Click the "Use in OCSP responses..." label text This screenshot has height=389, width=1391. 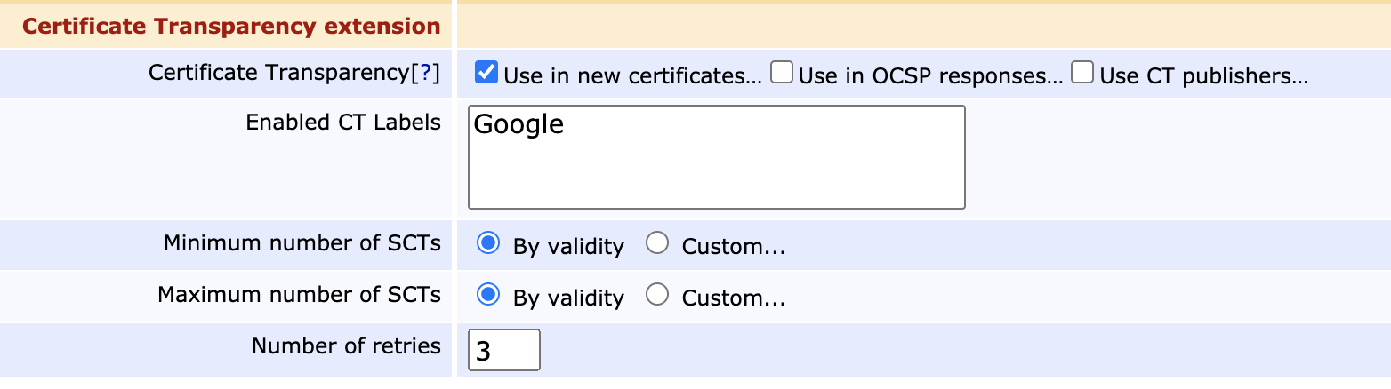[x=930, y=76]
